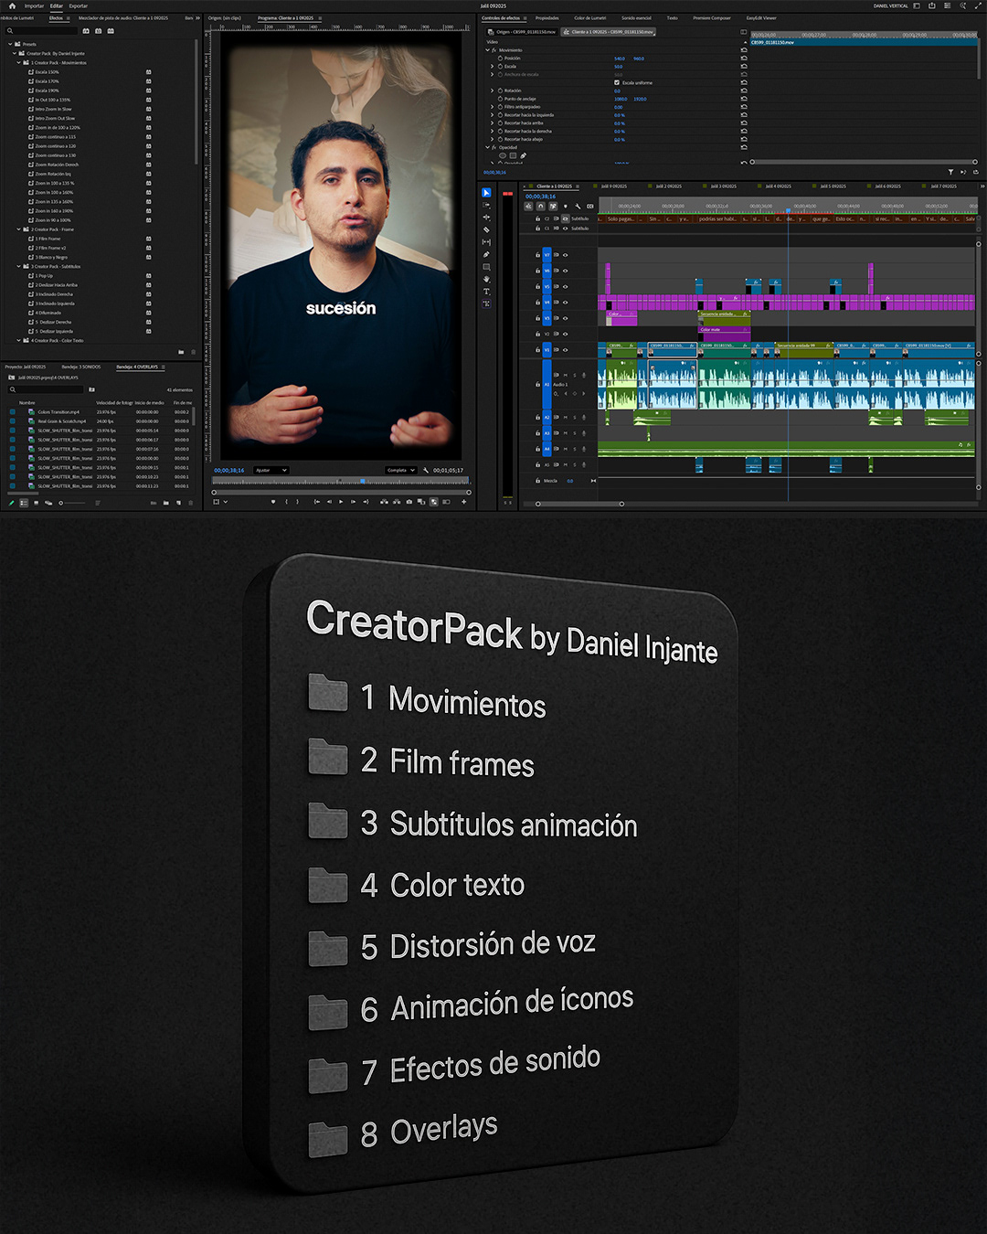Select the Selection tool in the toolbar
Viewport: 987px width, 1234px height.
[486, 193]
